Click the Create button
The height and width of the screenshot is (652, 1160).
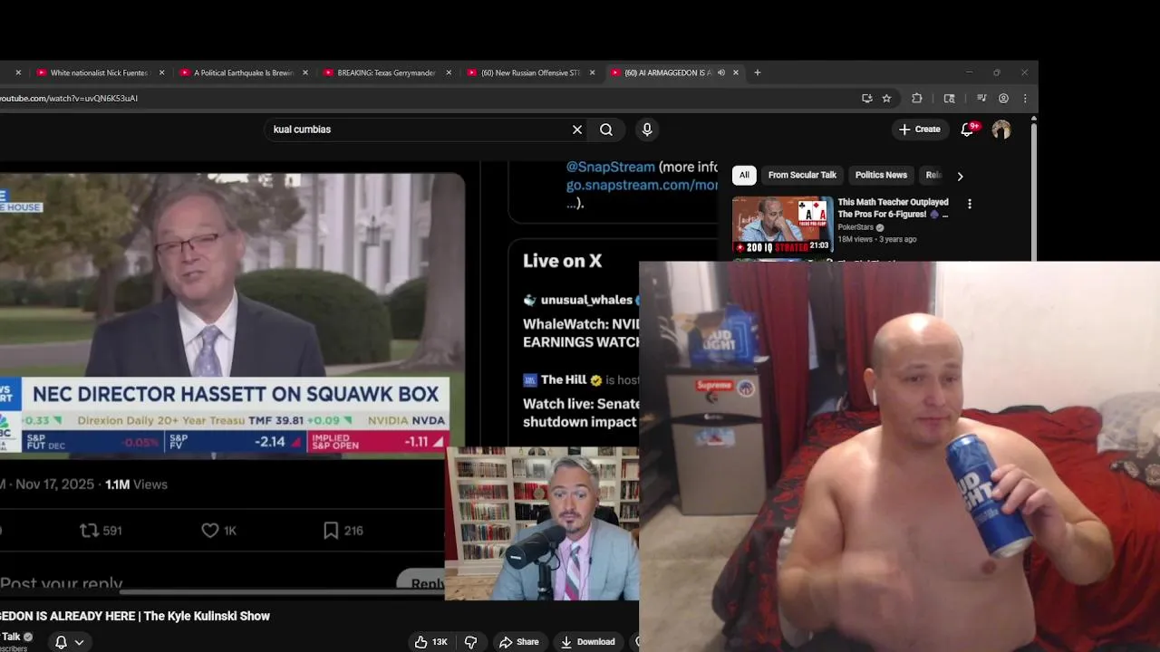tap(919, 129)
